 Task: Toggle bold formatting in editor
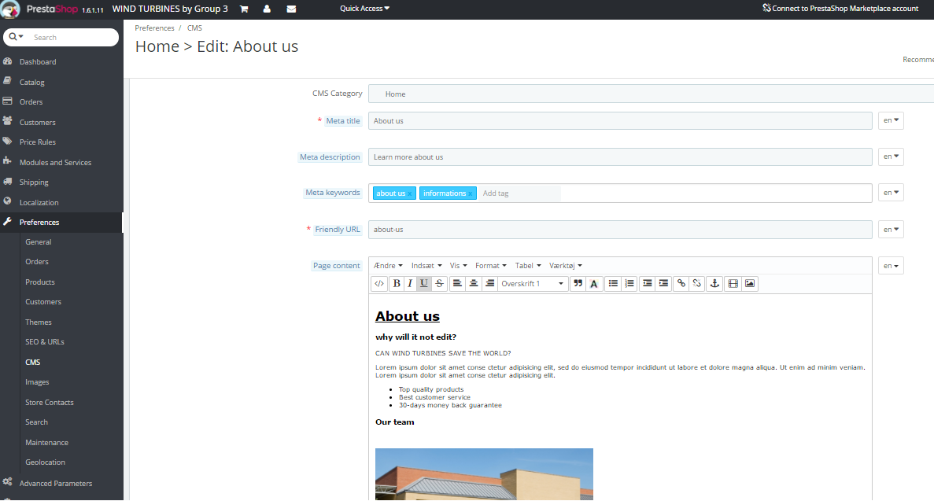397,284
